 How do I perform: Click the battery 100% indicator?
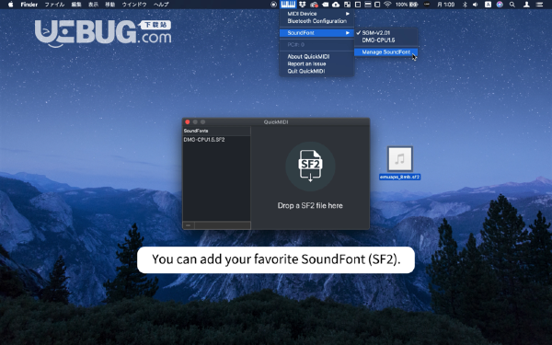pyautogui.click(x=407, y=5)
